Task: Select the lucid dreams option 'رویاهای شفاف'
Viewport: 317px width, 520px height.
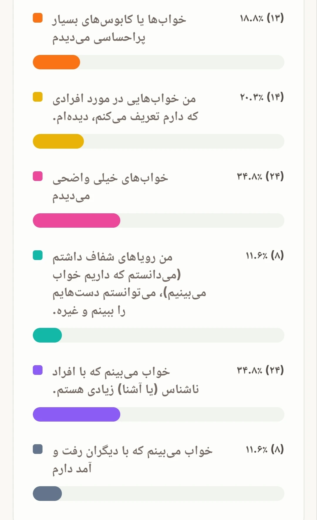Action: pos(129,284)
